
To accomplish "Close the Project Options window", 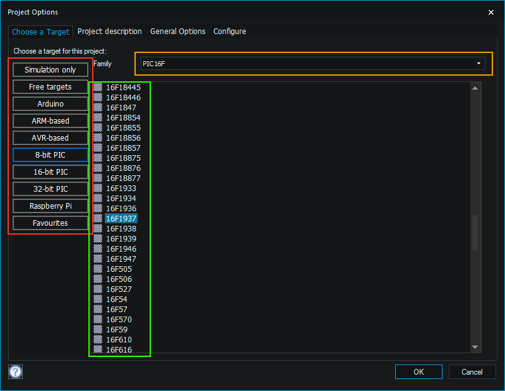I will pos(491,12).
